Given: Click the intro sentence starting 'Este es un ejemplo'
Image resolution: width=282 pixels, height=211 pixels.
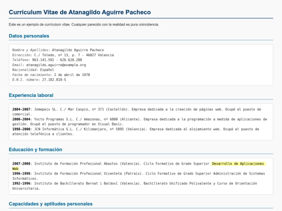Looking at the screenshot, I should point(84,24).
